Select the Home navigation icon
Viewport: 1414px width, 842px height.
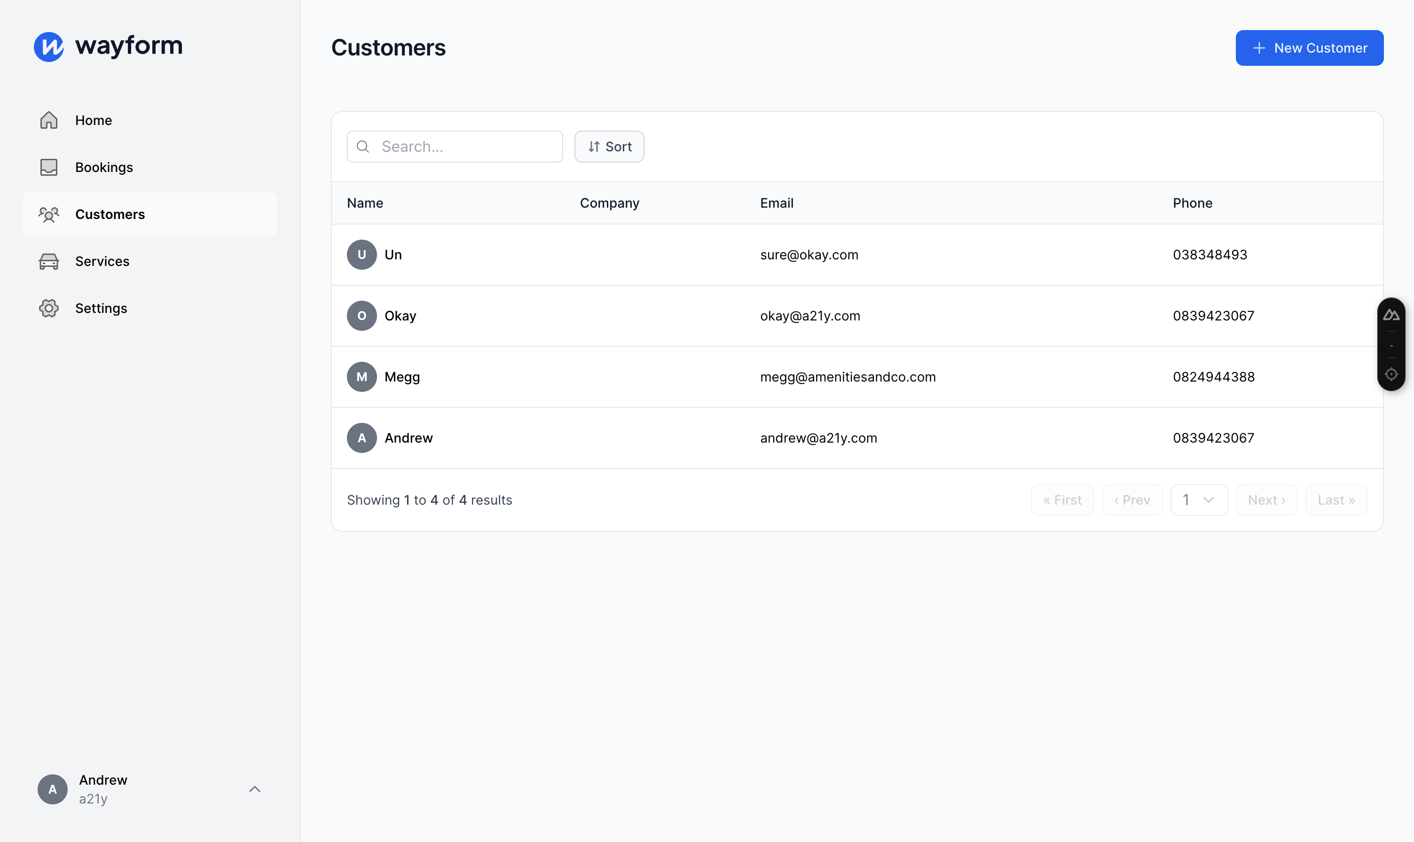[x=48, y=119]
